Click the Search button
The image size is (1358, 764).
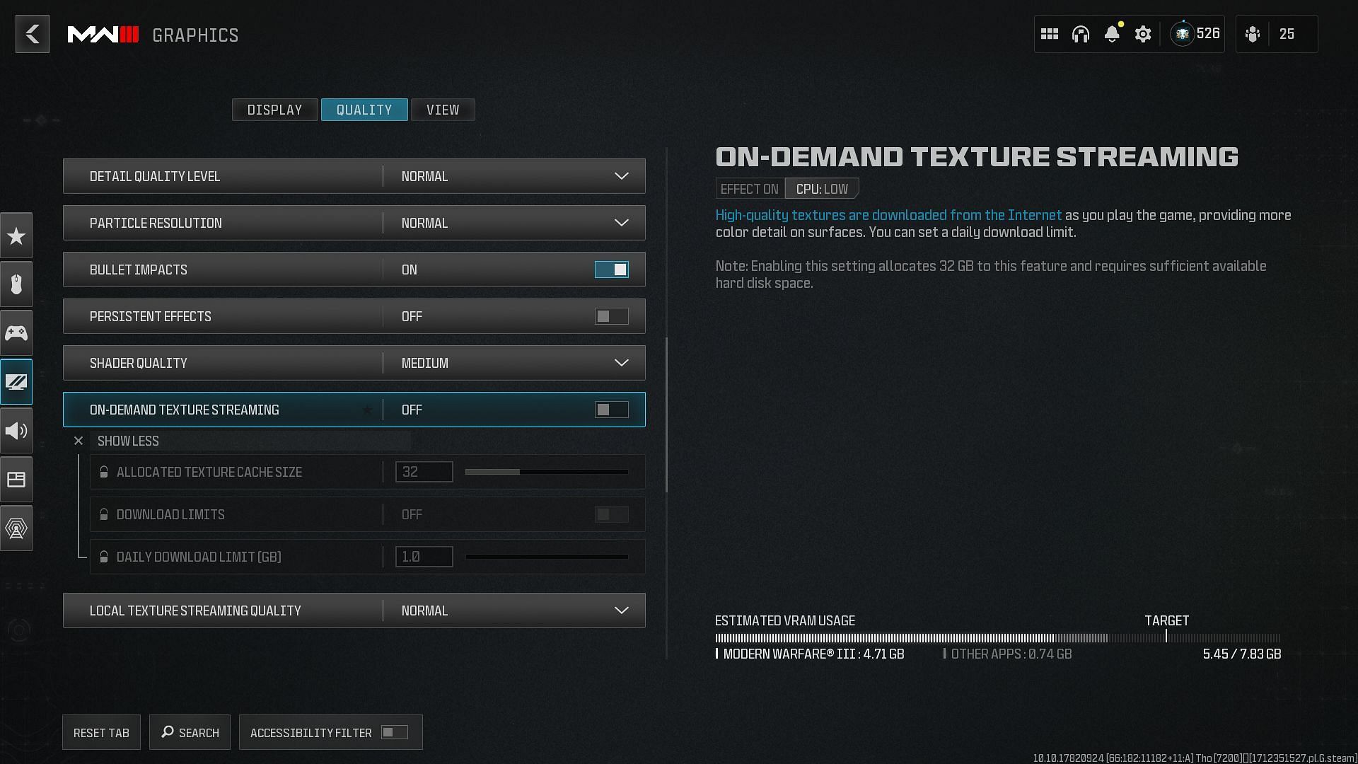190,732
